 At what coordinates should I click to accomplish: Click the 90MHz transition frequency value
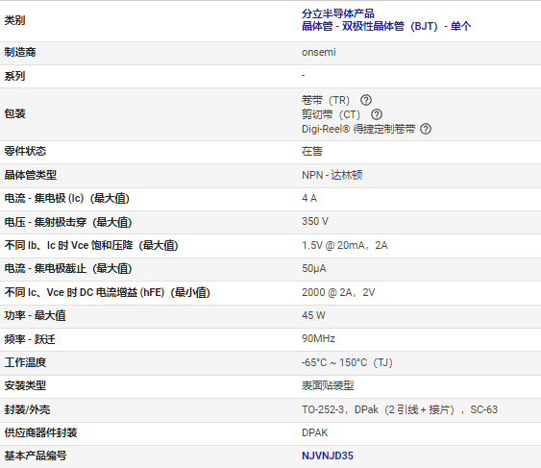point(318,338)
